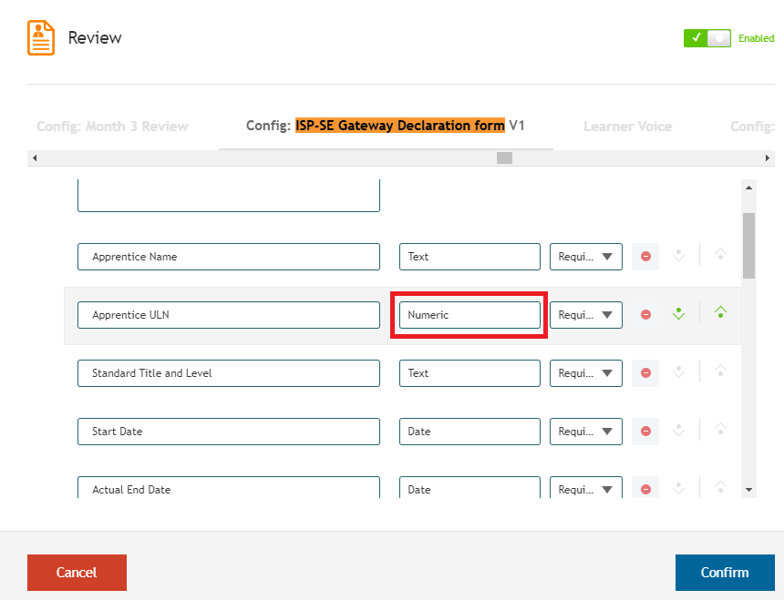Click the horizontal tab scrollbar thumb
784x600 pixels.
[x=504, y=158]
